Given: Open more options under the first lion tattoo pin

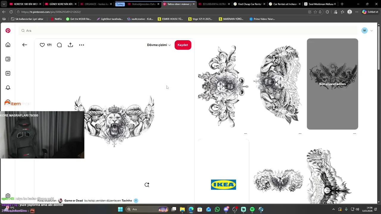Looking at the screenshot, I should (246, 133).
